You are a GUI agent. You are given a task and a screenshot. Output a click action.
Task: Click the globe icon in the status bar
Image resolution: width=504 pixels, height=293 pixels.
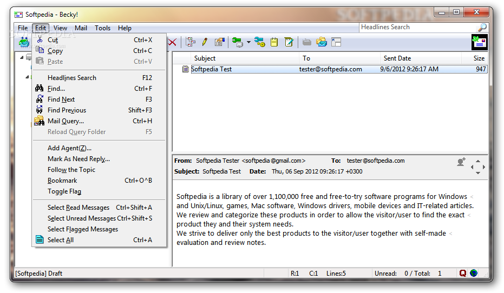(474, 273)
